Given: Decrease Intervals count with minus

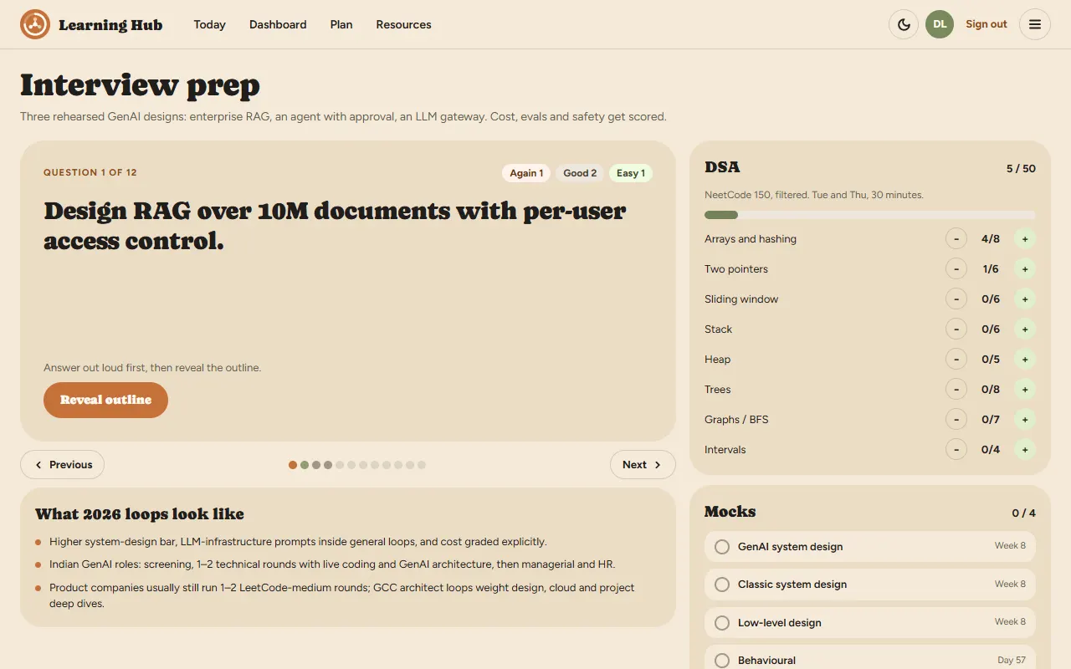Looking at the screenshot, I should 956,450.
